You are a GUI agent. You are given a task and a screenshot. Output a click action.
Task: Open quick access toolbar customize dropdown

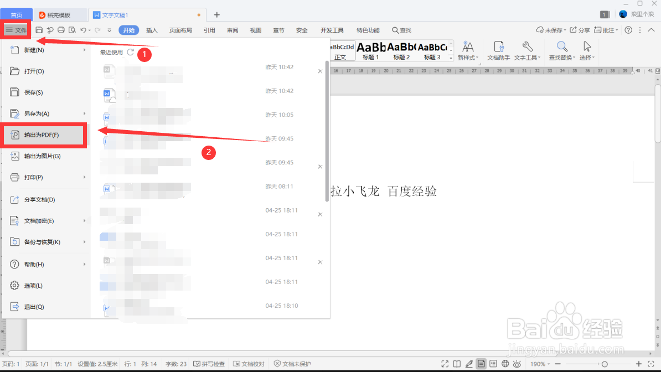coord(109,30)
